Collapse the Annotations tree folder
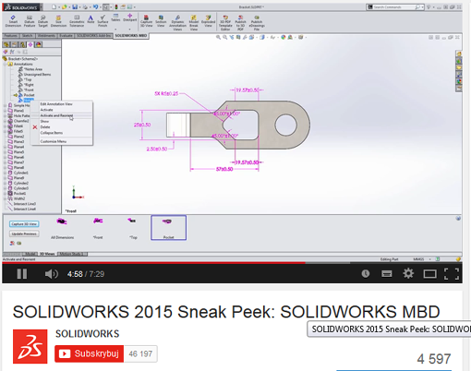Image resolution: width=471 pixels, height=371 pixels. click(x=6, y=65)
